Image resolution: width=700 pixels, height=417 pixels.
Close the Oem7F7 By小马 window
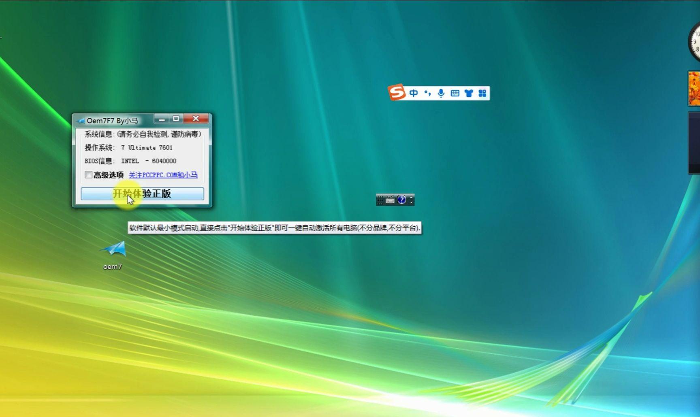pos(196,119)
